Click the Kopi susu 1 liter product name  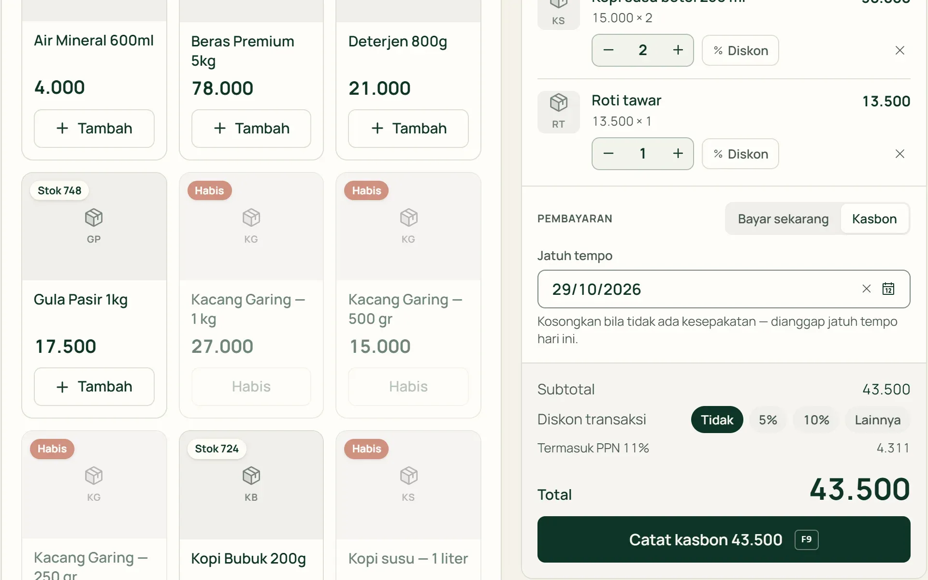[x=408, y=559]
